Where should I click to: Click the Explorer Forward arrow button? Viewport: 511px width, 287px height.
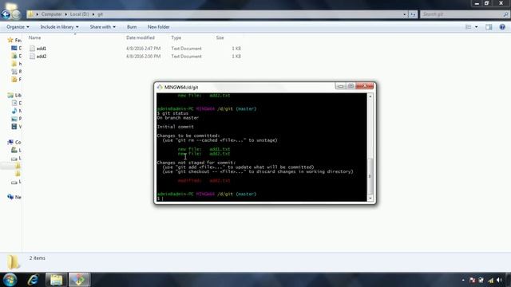click(x=16, y=14)
